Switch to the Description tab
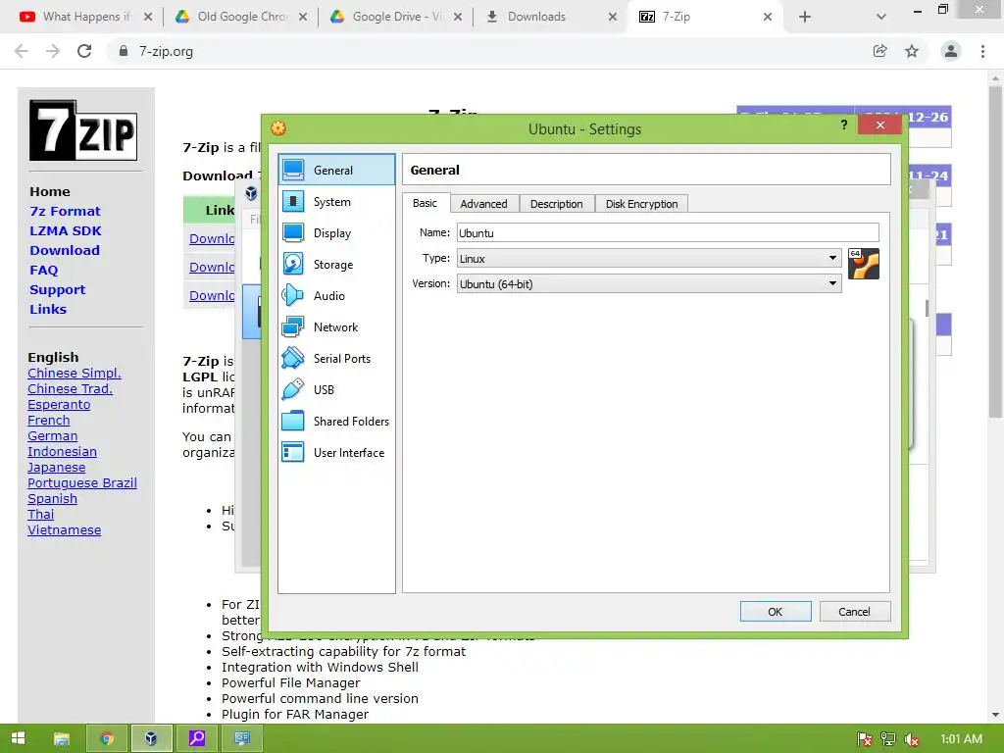The width and height of the screenshot is (1004, 753). point(557,204)
